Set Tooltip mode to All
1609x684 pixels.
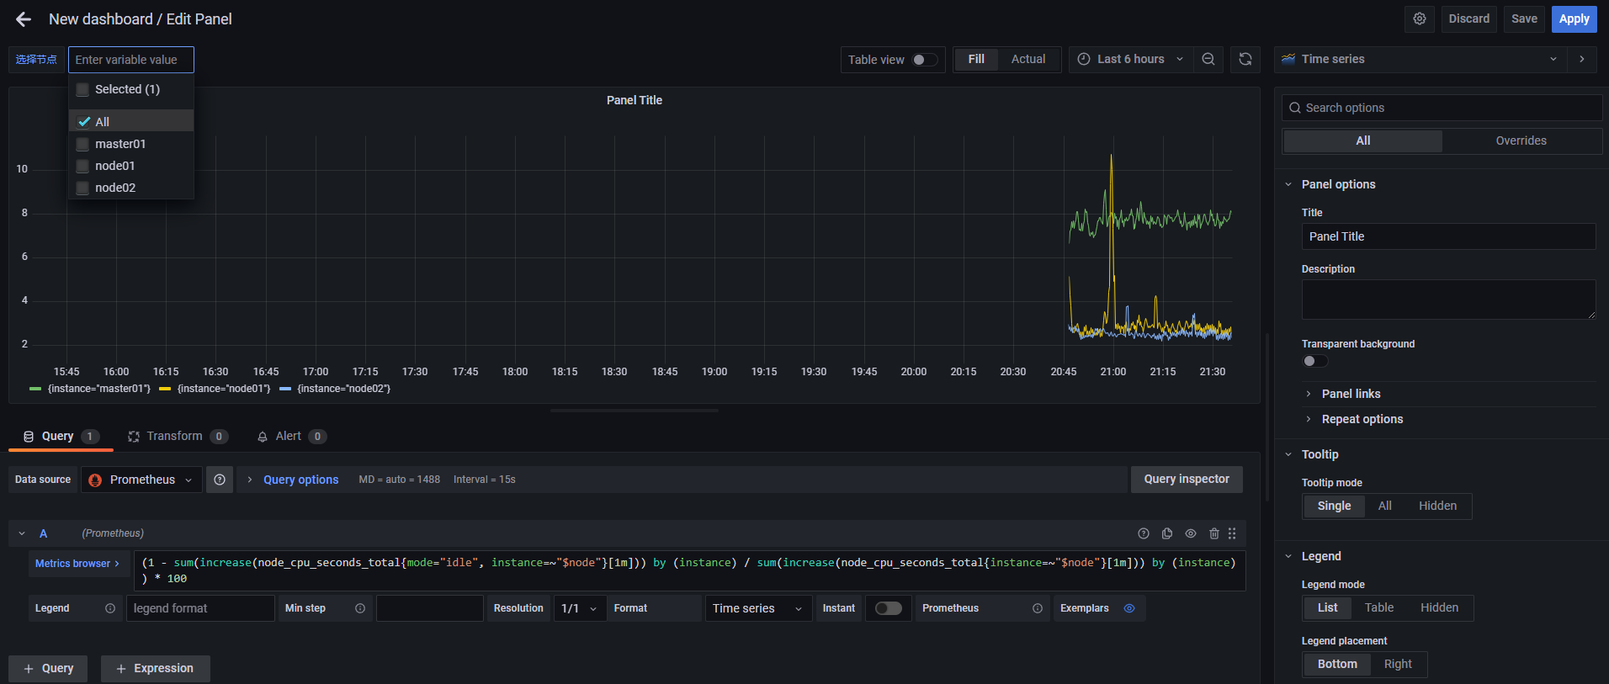[1384, 506]
